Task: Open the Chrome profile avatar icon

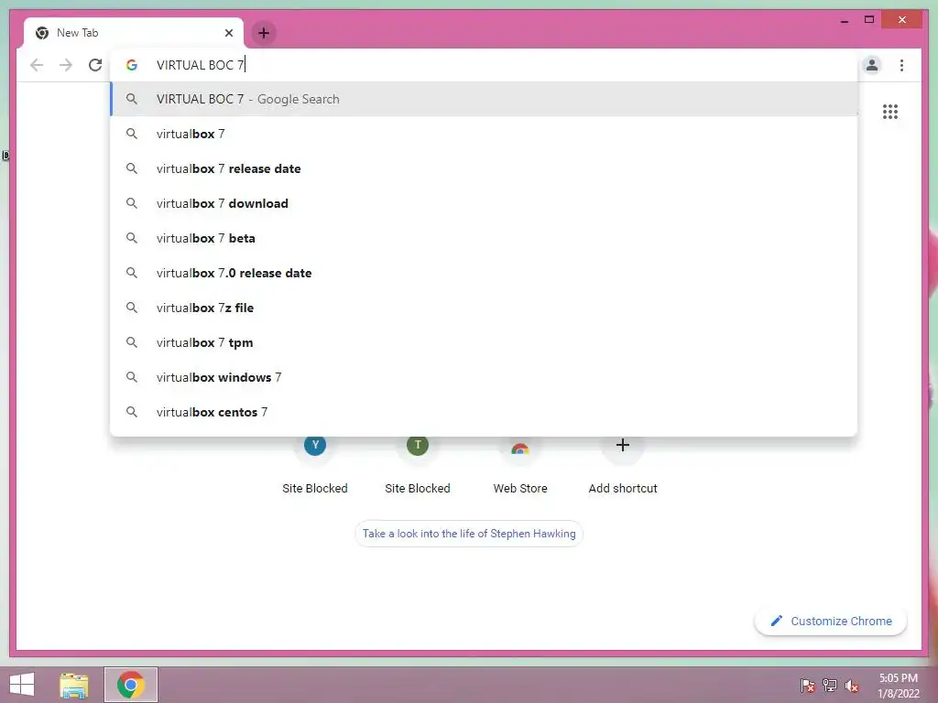Action: [x=872, y=65]
